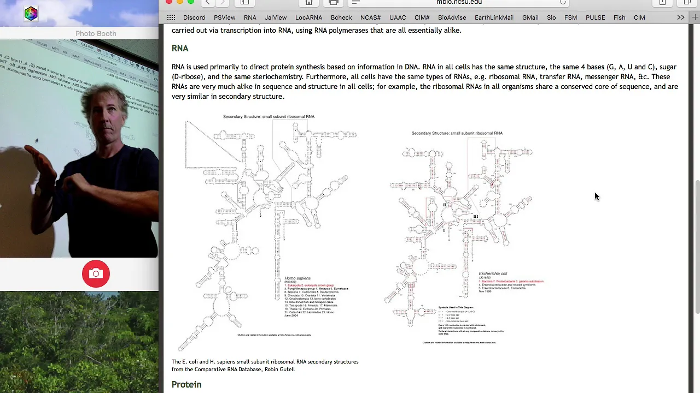
Task: Show the Safari favorites grid icon
Action: point(171,17)
